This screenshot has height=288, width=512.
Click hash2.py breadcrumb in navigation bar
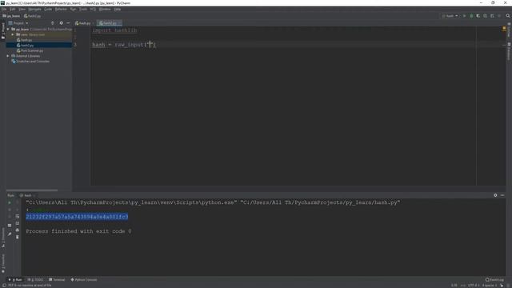click(32, 16)
